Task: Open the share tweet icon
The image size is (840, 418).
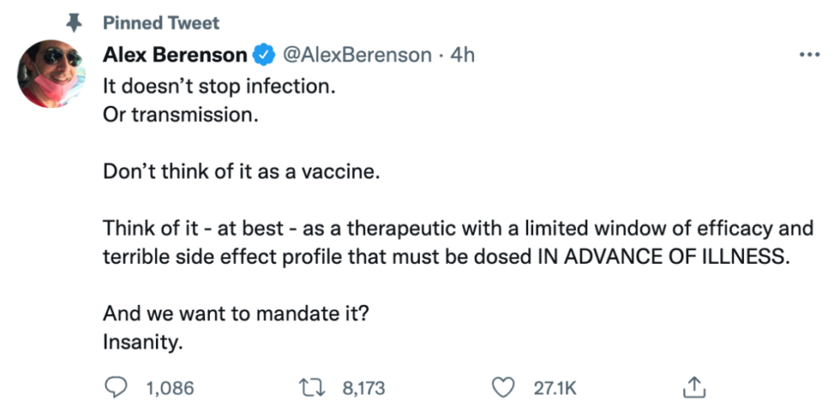Action: point(694,387)
